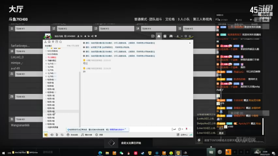Click the user icon above channel list
The height and width of the screenshot is (156, 278).
point(46,42)
